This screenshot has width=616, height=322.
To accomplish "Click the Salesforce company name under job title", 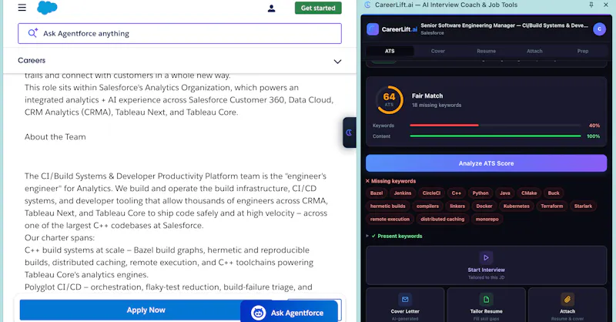I will coord(432,33).
